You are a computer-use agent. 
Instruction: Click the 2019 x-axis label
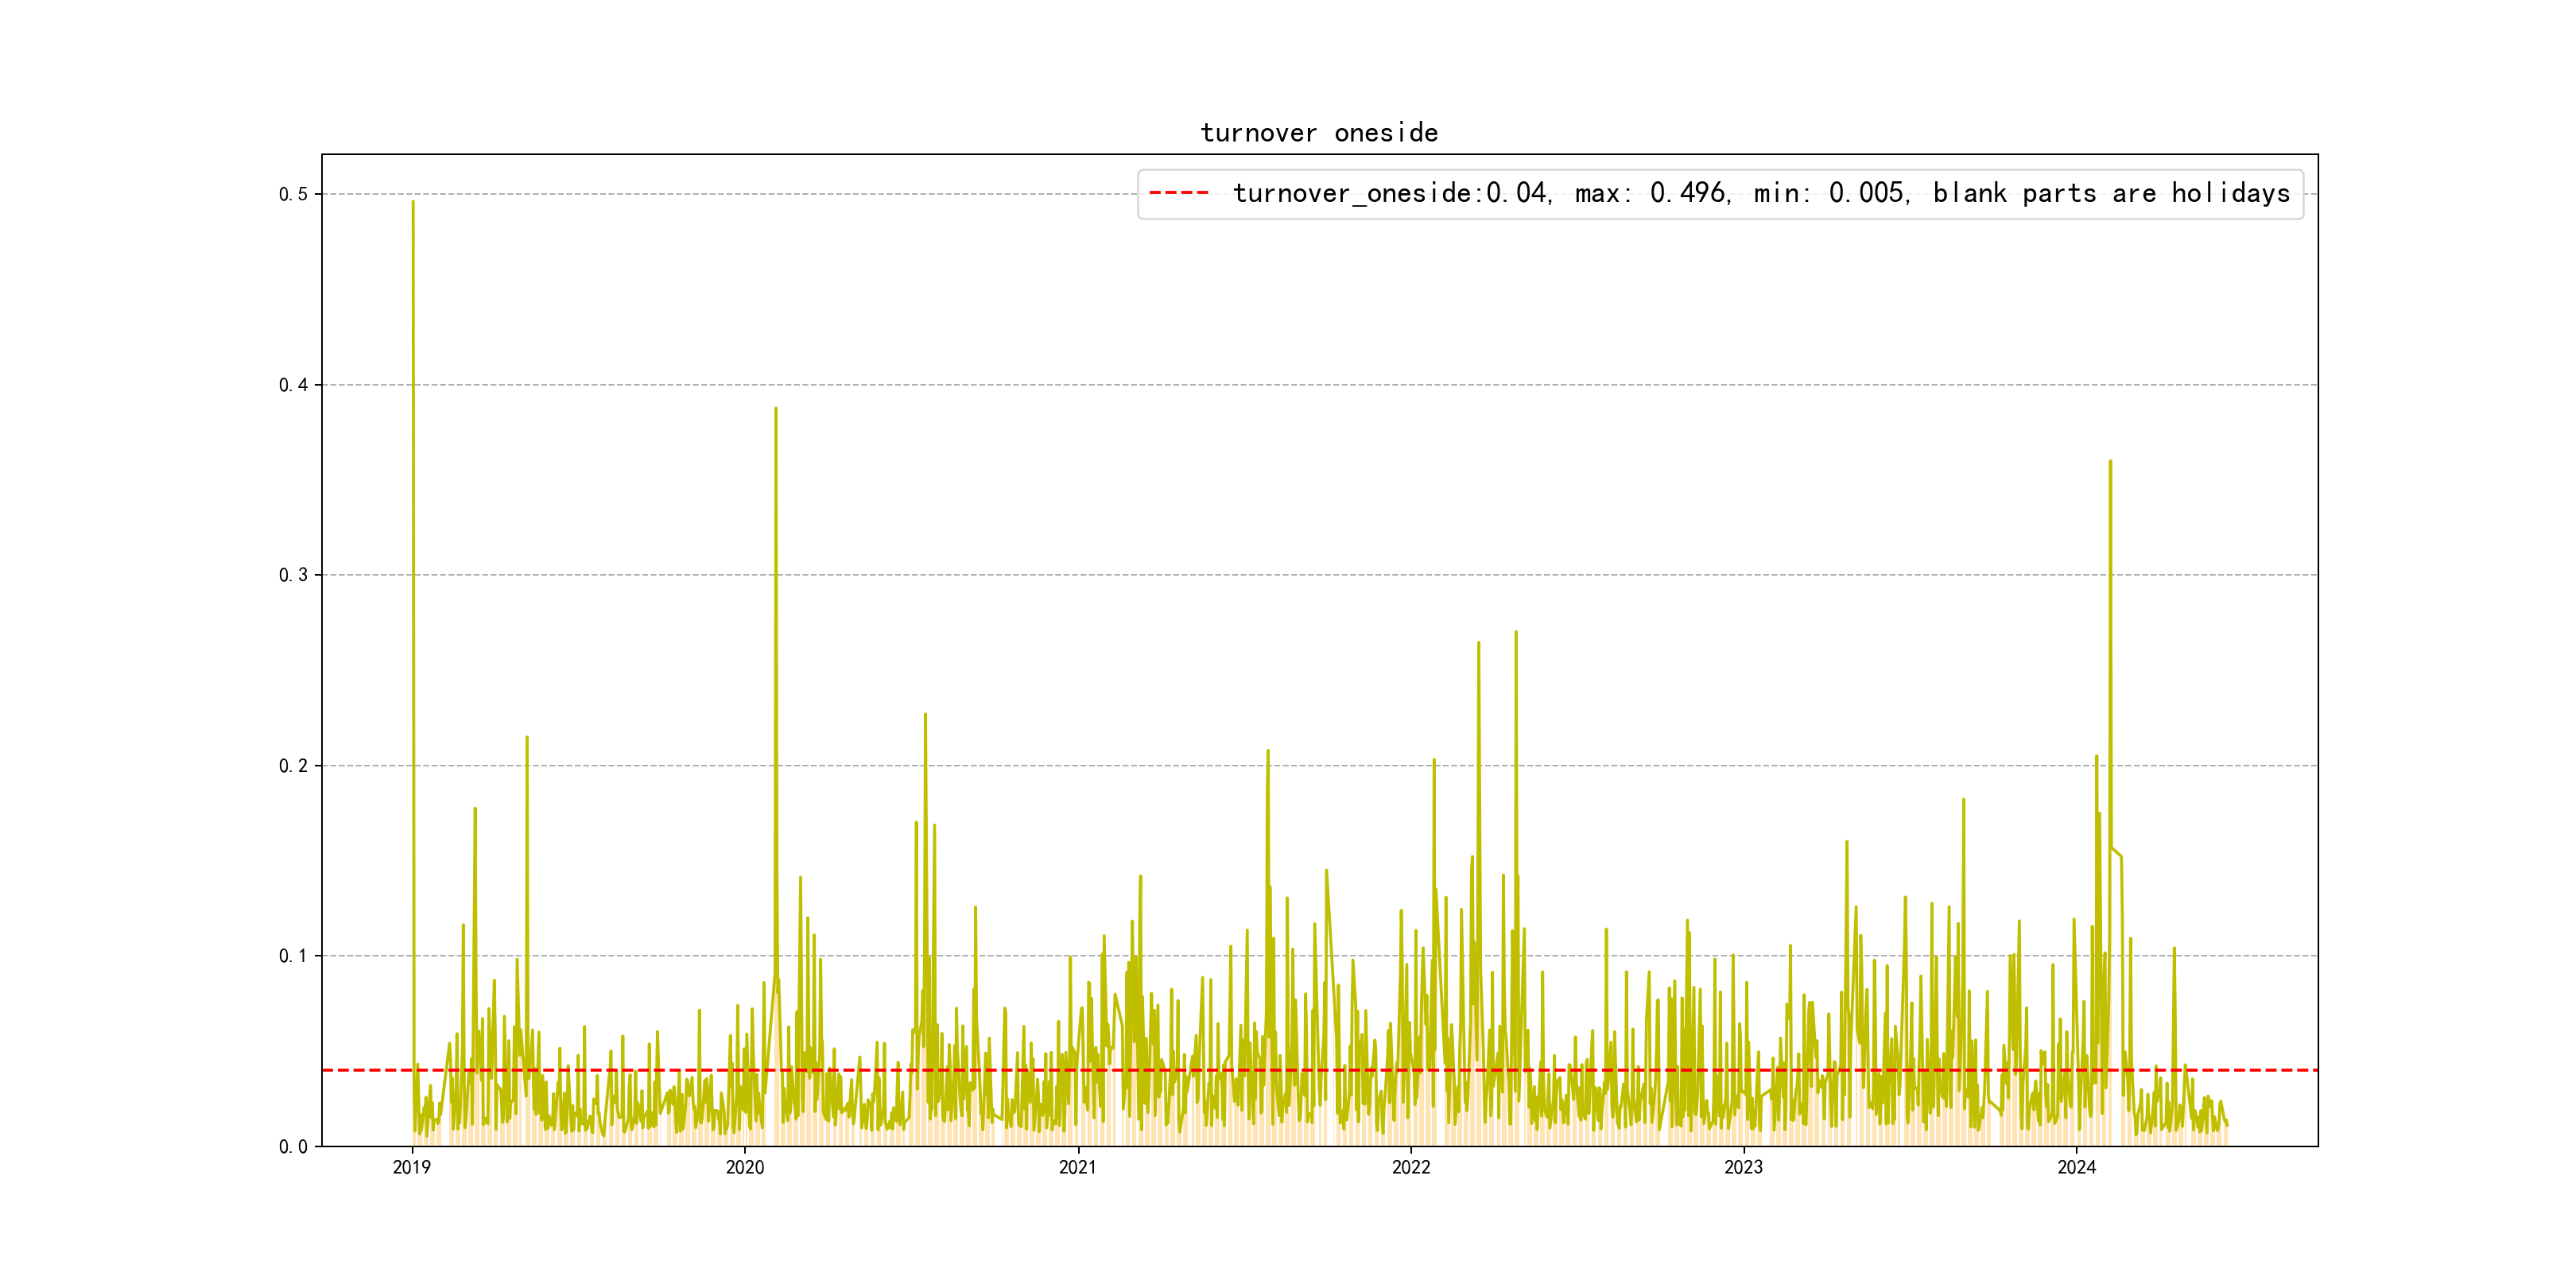pos(411,1167)
